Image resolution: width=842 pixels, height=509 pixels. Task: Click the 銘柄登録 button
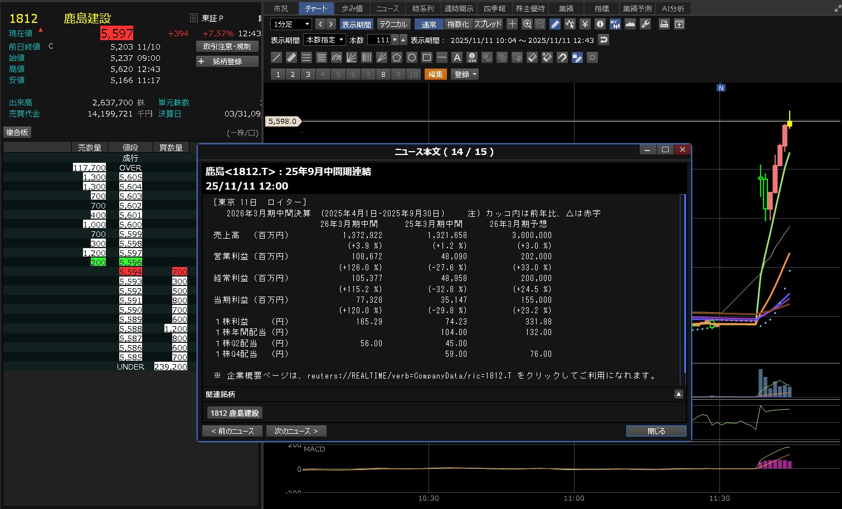coord(227,61)
